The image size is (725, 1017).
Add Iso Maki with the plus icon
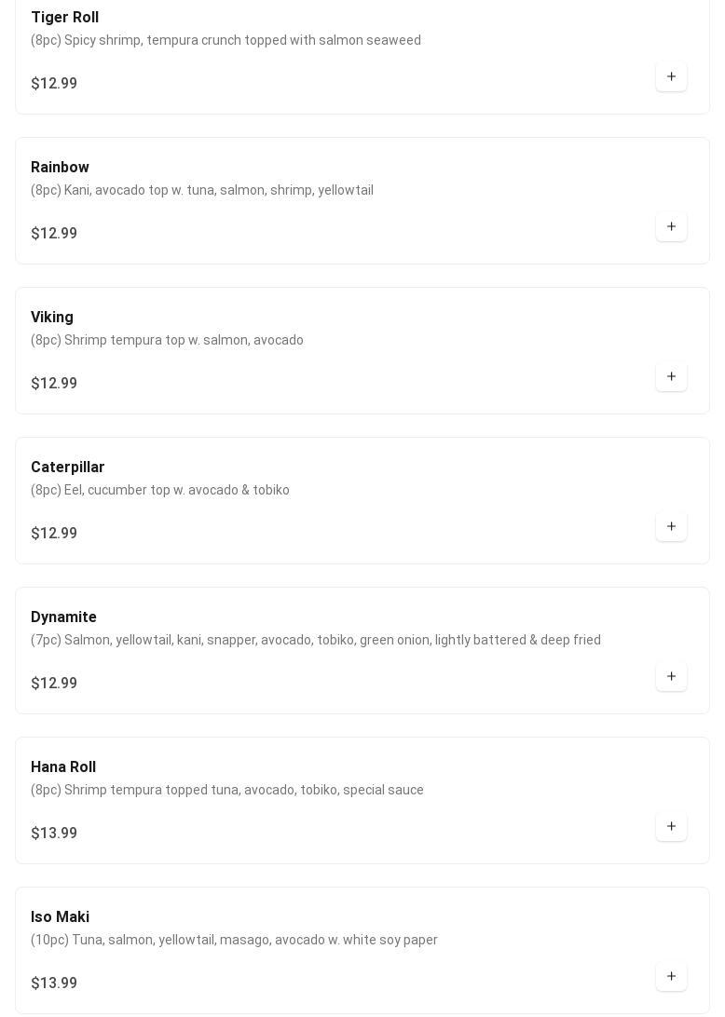[x=671, y=975]
